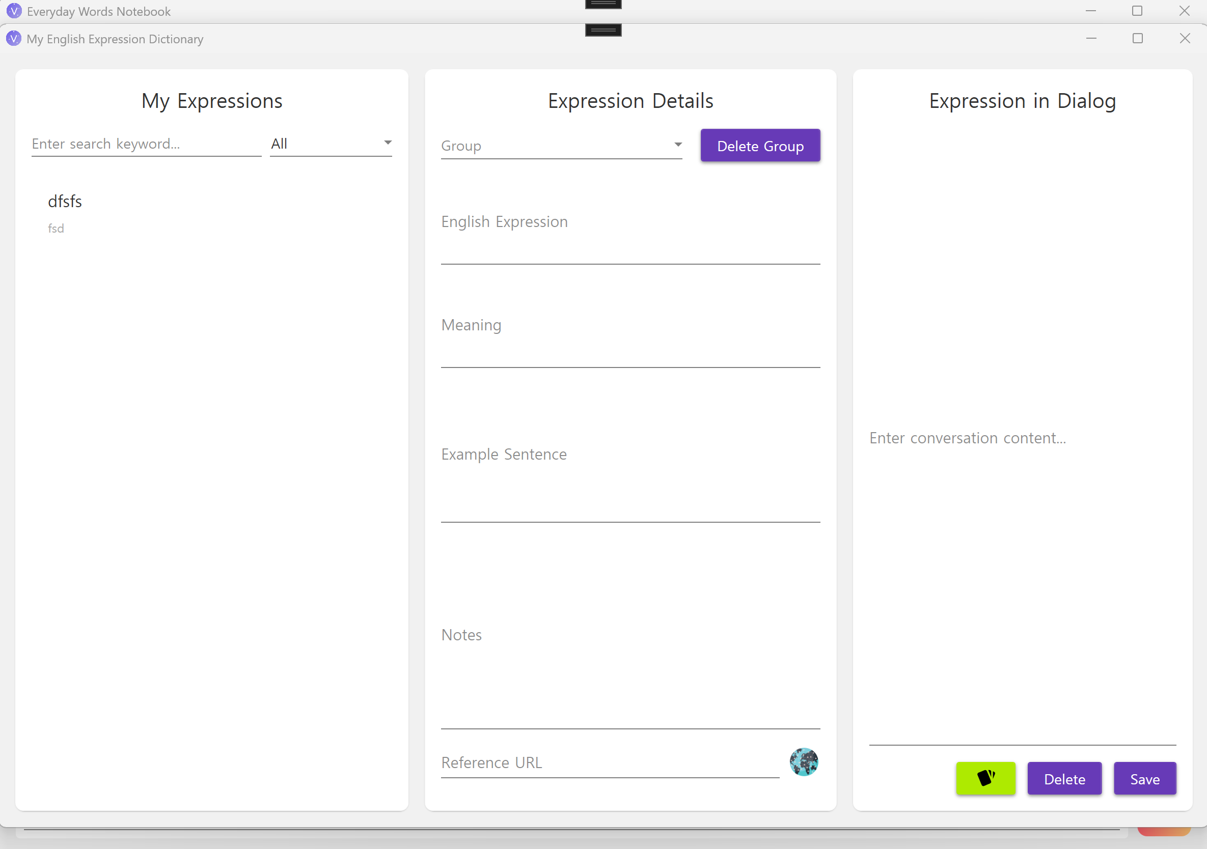1207x849 pixels.
Task: Focus the Reference URL input
Action: 609,762
